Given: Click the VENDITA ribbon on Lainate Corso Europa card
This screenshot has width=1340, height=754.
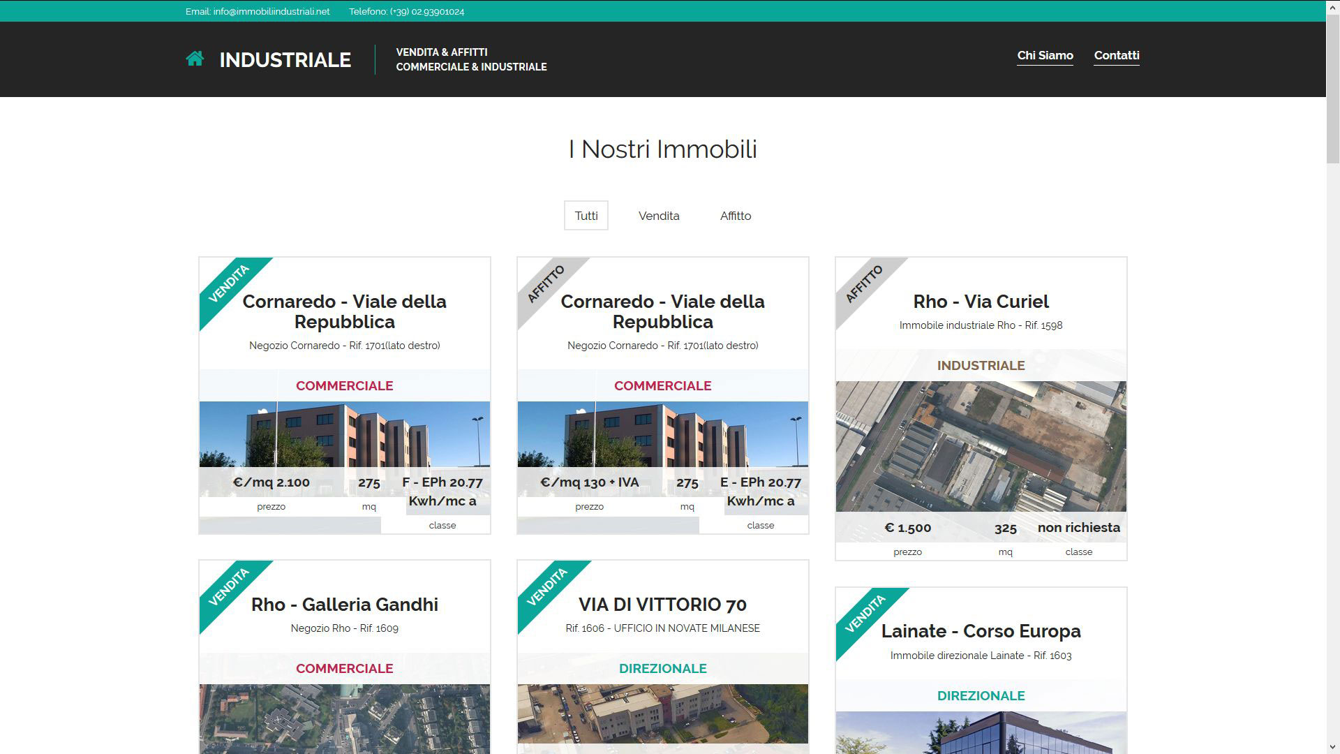Looking at the screenshot, I should [865, 614].
